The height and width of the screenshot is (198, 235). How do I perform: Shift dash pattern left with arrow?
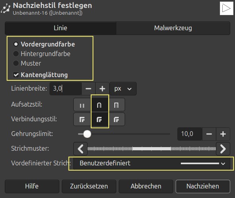point(80,149)
